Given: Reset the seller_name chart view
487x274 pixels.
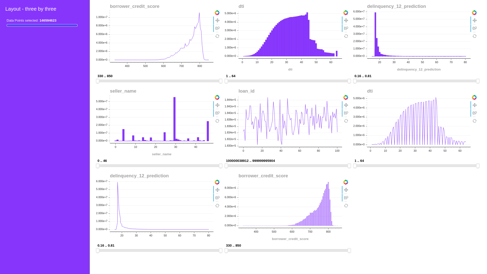Looking at the screenshot, I should tap(217, 121).
